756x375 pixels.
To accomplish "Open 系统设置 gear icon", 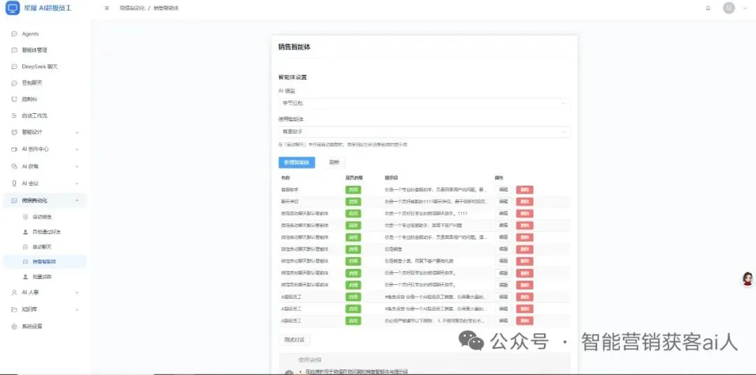I will 14,326.
